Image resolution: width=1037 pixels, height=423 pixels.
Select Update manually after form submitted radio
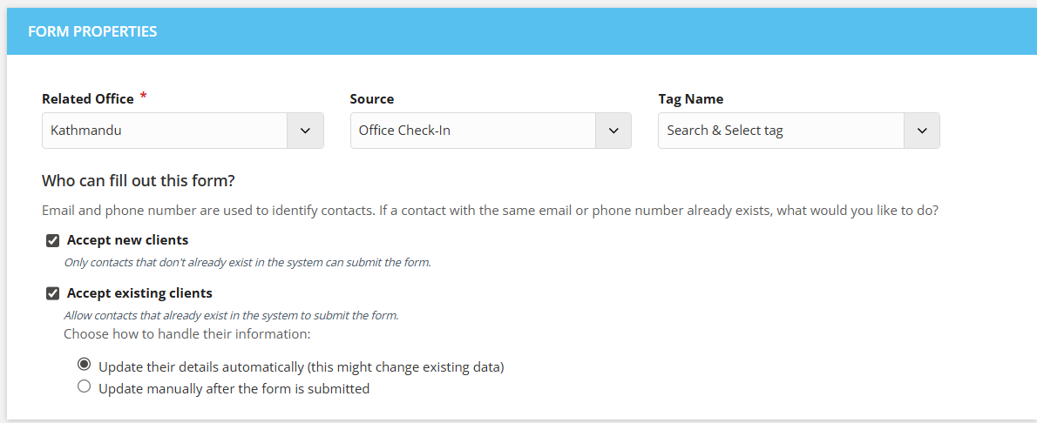pos(84,386)
